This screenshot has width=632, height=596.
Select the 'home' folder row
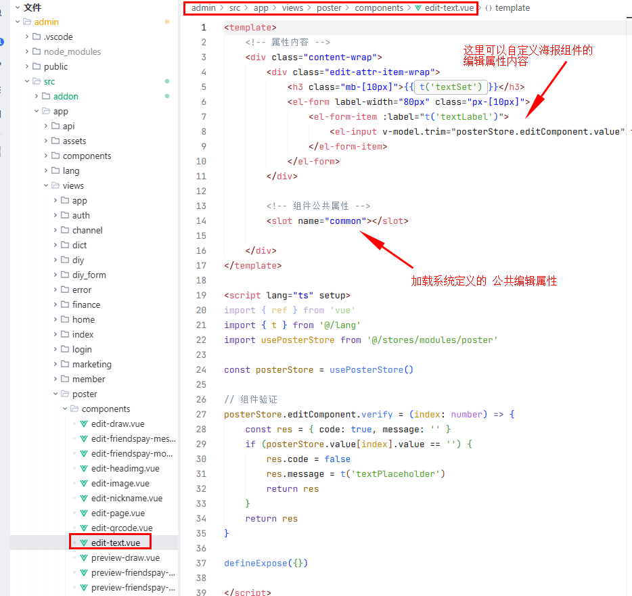(94, 320)
